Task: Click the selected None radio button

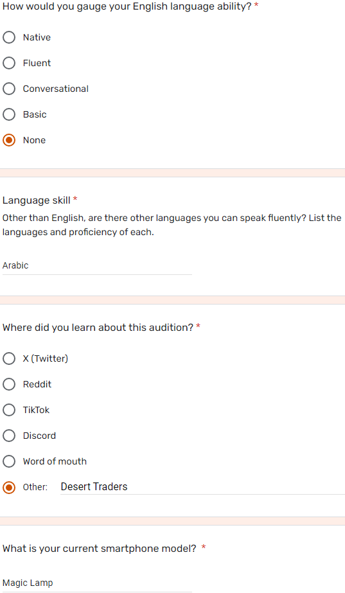Action: point(9,140)
